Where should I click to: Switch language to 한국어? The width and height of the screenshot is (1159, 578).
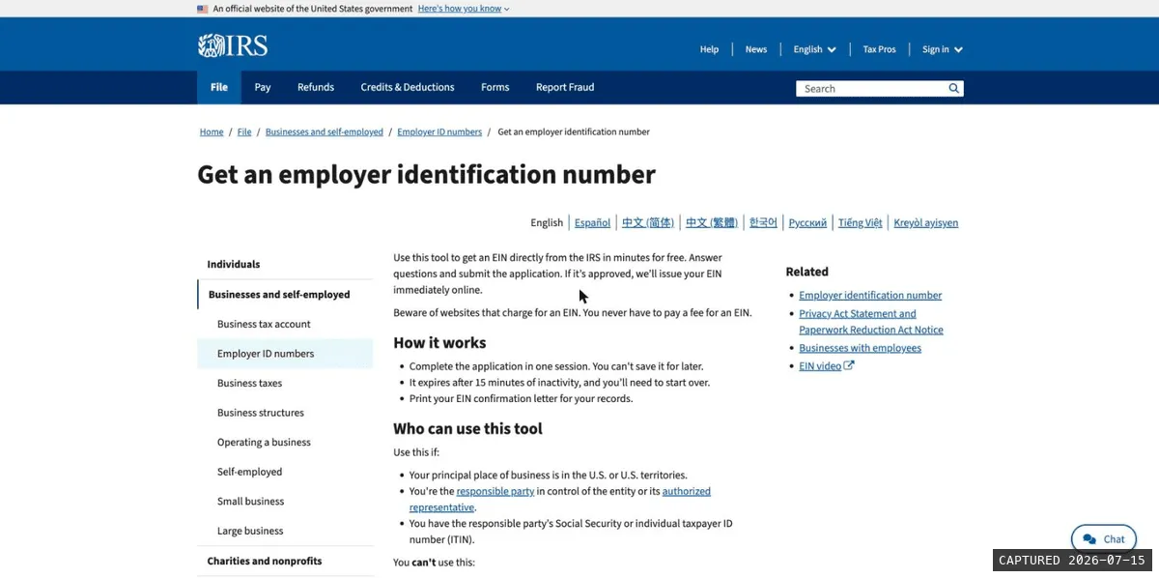763,222
